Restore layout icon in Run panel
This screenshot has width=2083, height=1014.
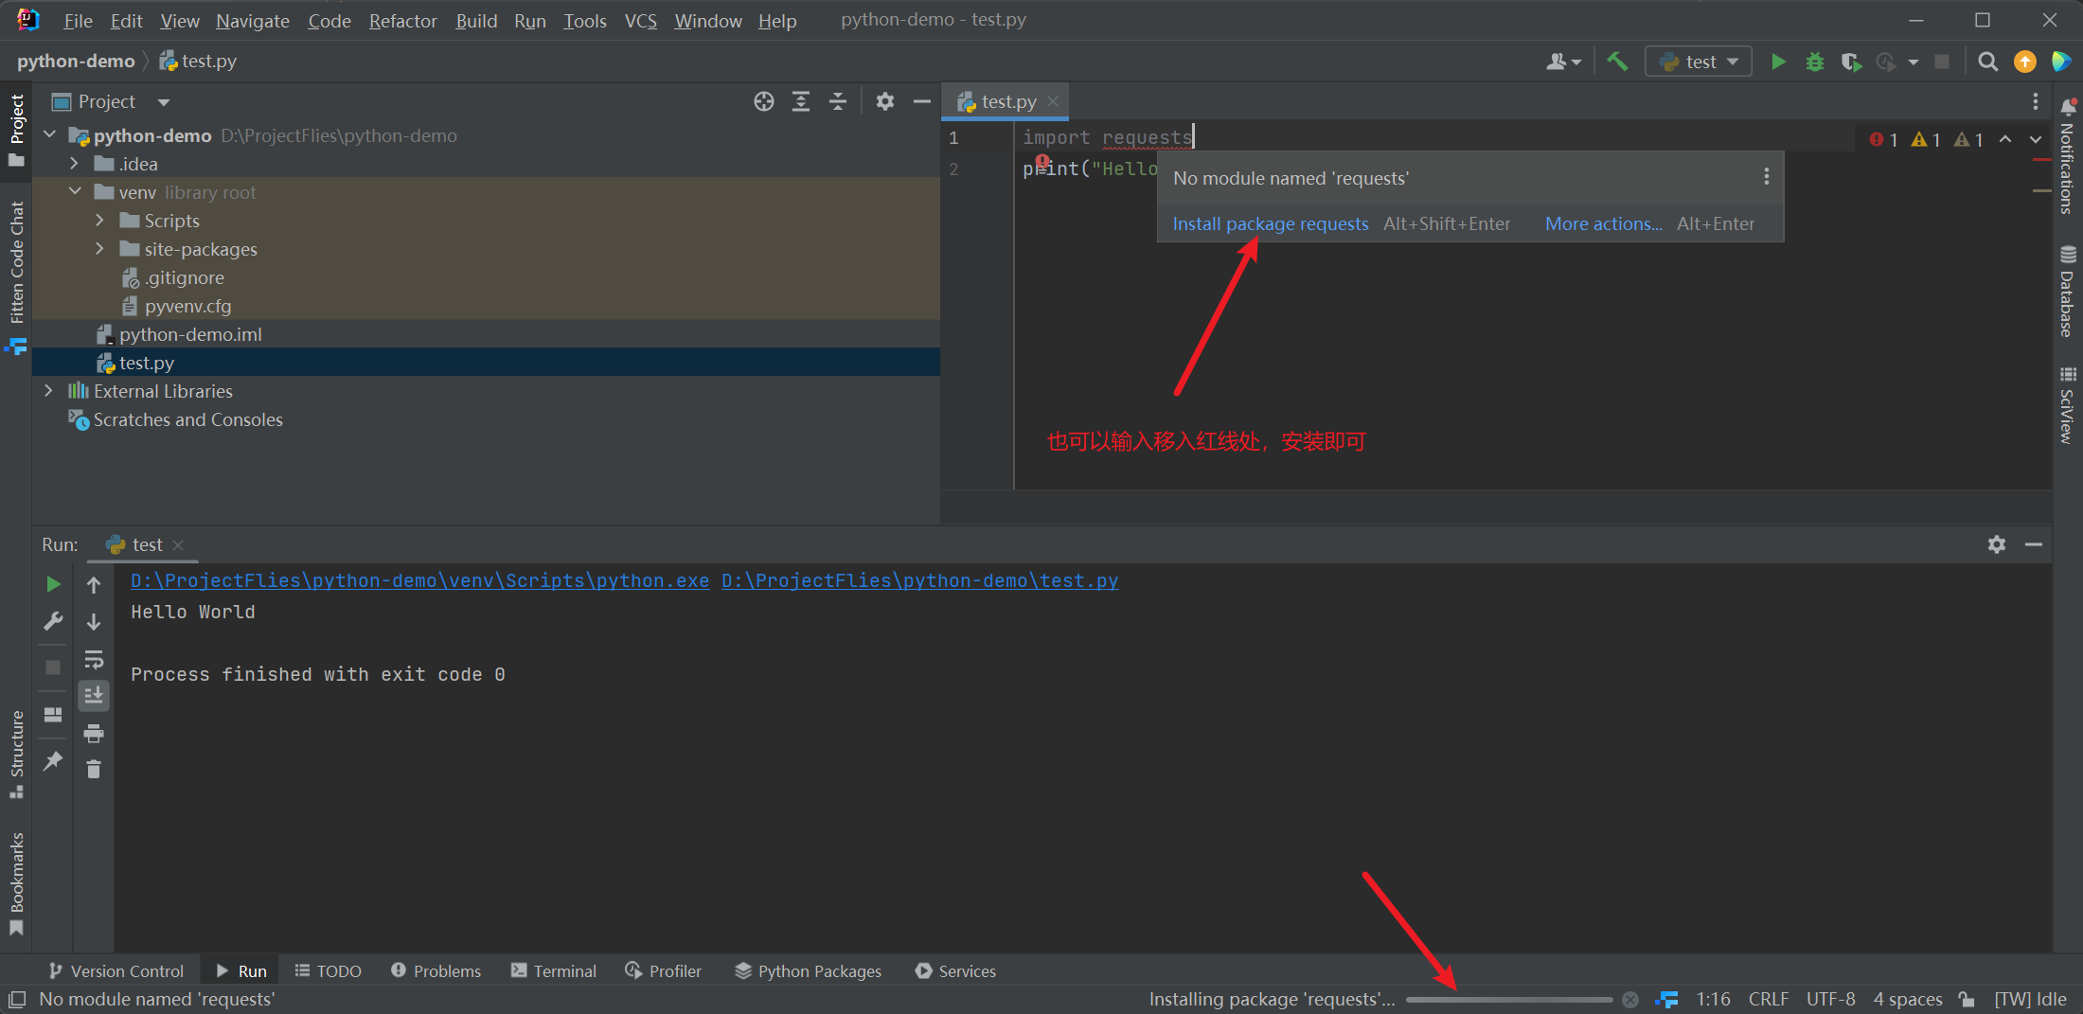(53, 715)
